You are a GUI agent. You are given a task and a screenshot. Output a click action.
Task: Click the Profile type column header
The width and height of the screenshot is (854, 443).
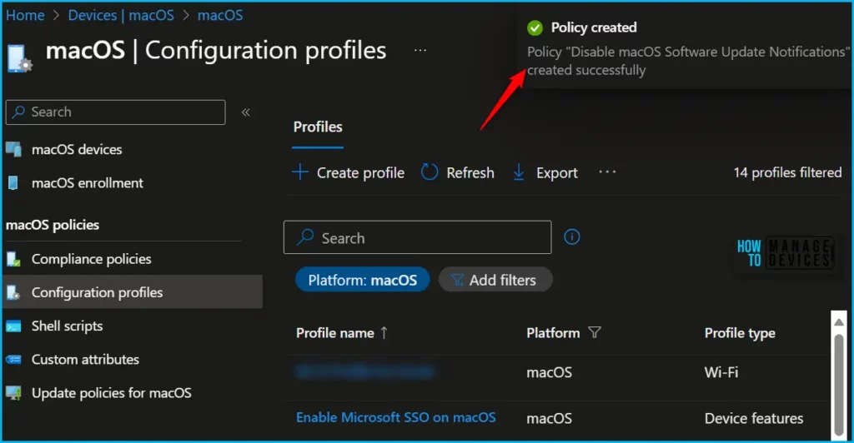[x=740, y=333]
